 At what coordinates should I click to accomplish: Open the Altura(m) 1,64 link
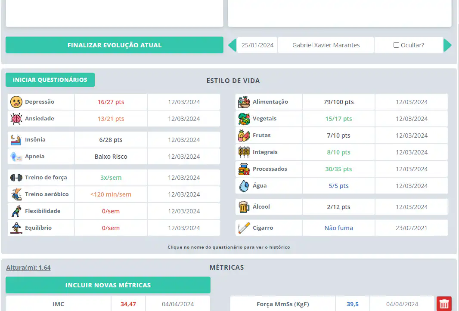[x=28, y=268]
